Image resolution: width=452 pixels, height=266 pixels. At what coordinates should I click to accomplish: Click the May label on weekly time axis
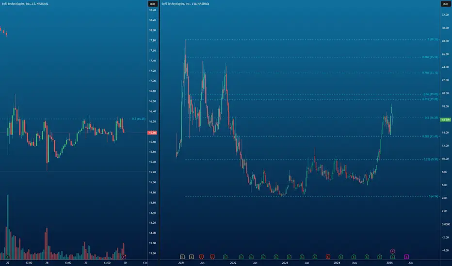point(355,263)
